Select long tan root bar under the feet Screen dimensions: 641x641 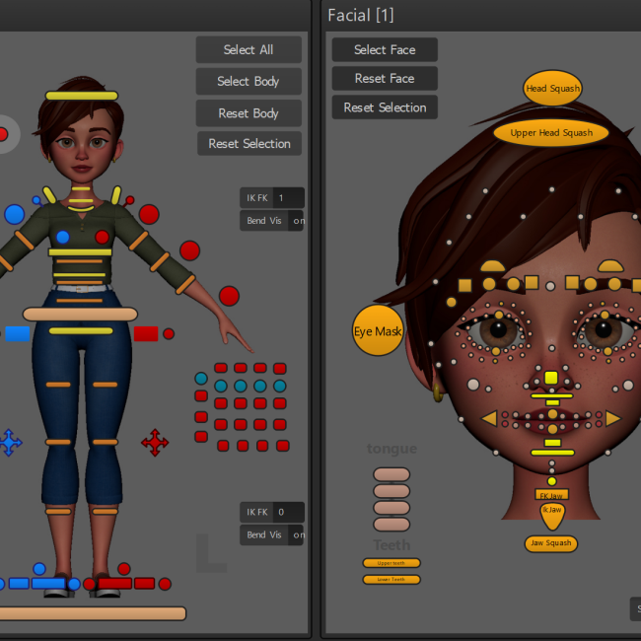click(x=92, y=613)
